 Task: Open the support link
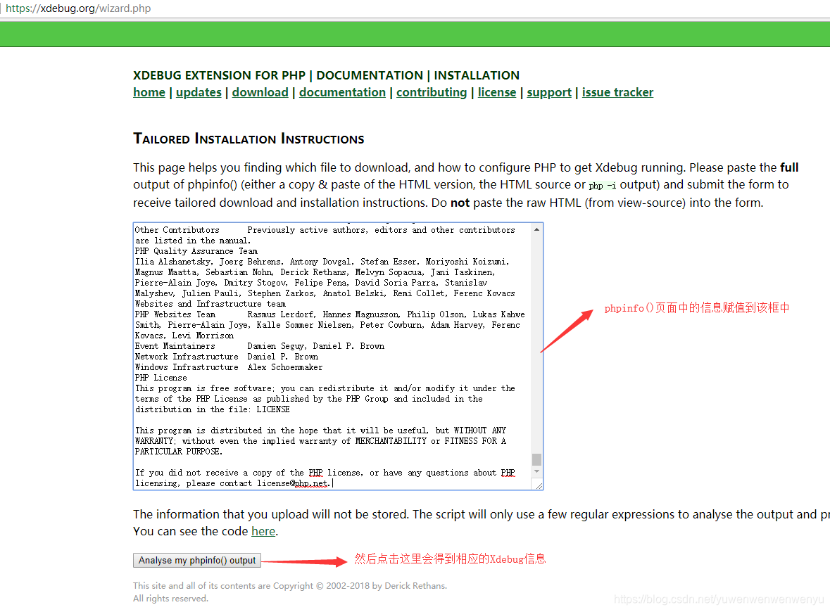pos(549,93)
